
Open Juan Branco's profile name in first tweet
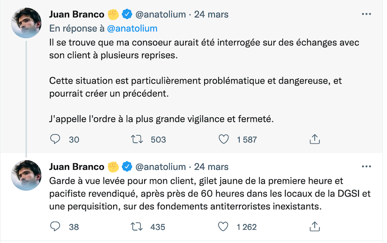76,14
